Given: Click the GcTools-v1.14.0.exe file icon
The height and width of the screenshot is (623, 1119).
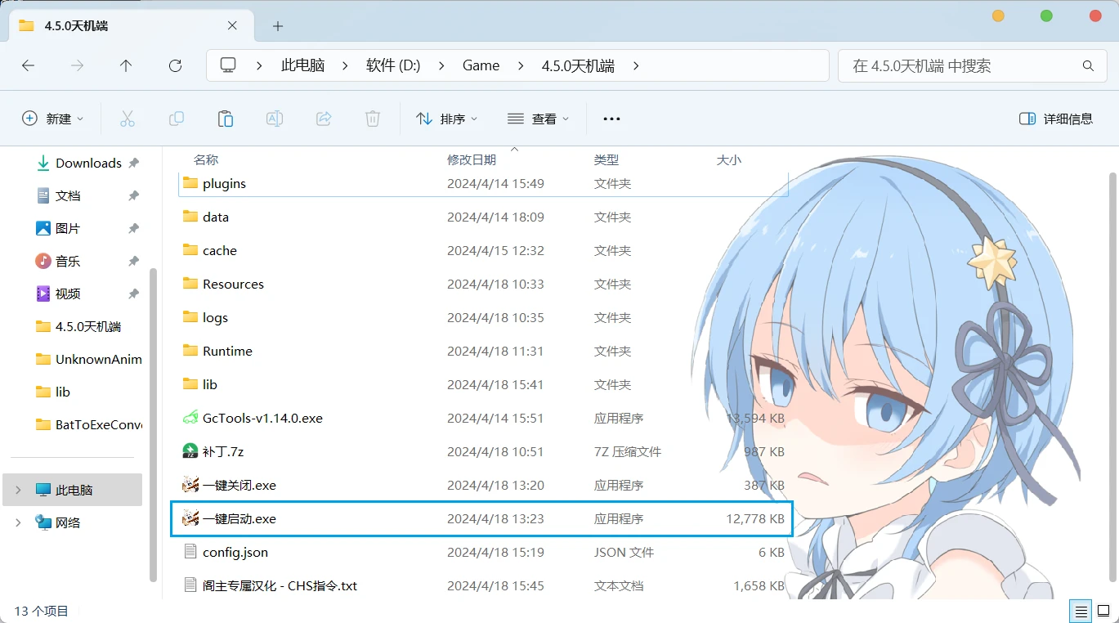Looking at the screenshot, I should pyautogui.click(x=190, y=418).
